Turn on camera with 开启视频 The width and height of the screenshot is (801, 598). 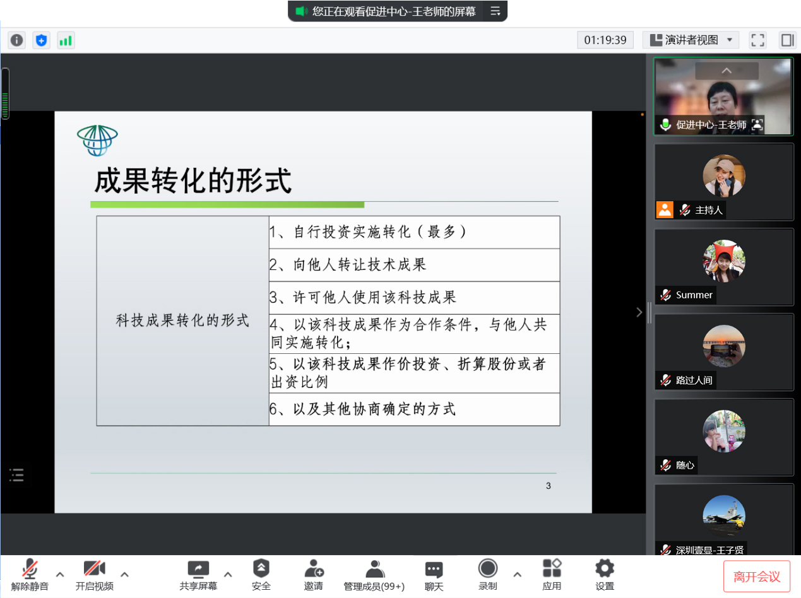tap(94, 575)
